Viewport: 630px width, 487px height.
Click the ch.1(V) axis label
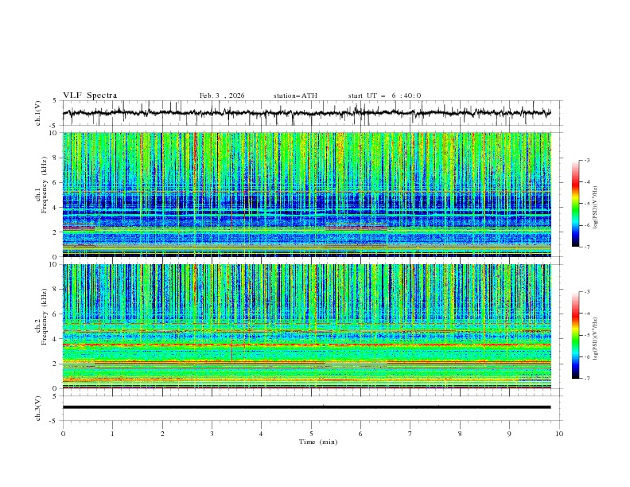(x=38, y=113)
